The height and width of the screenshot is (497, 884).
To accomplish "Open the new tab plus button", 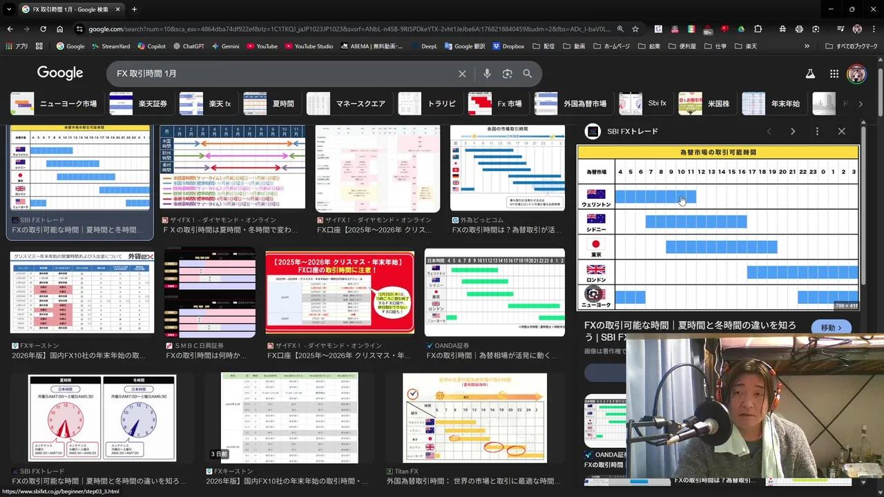I will (x=134, y=10).
